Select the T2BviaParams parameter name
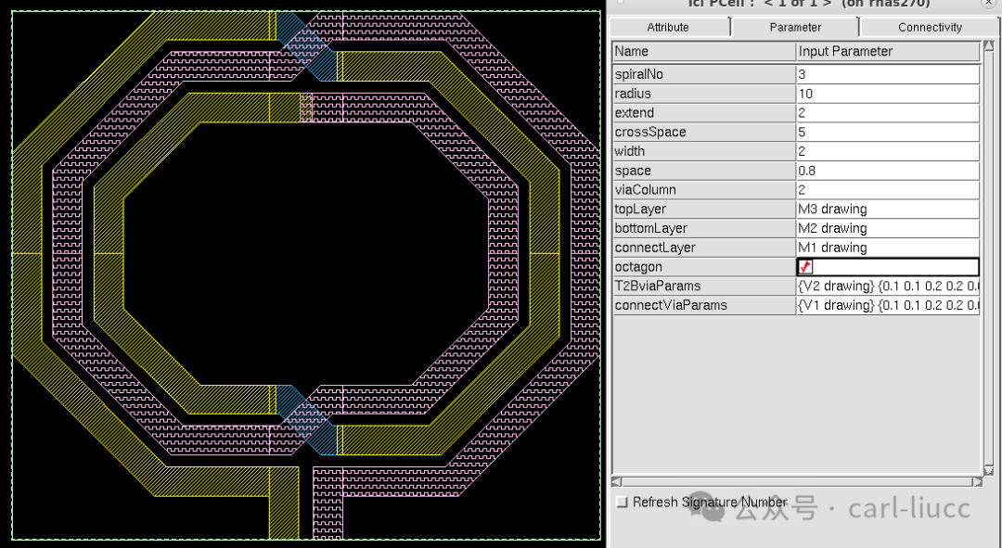The width and height of the screenshot is (1002, 548). (x=658, y=286)
